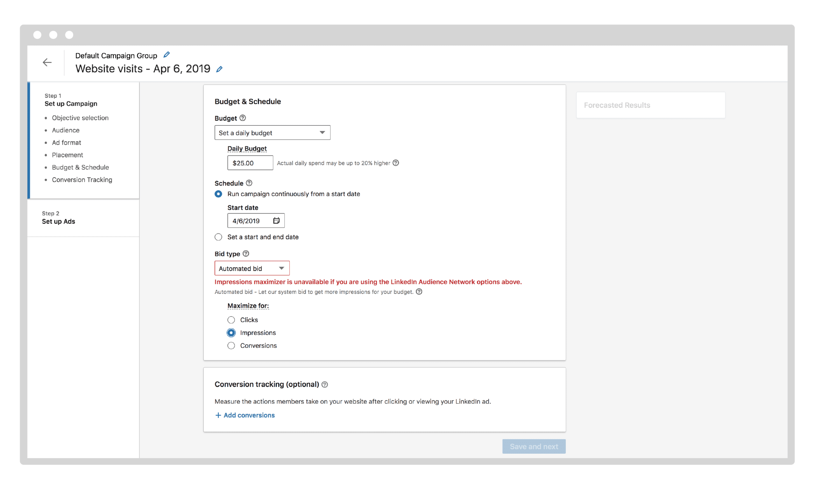815x483 pixels.
Task: Open Step 2 Set up Ads
Action: click(59, 221)
